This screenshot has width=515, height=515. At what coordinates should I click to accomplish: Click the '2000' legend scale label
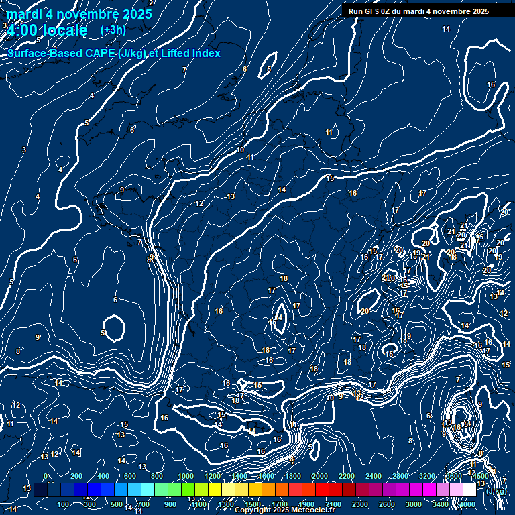pyautogui.click(x=320, y=476)
